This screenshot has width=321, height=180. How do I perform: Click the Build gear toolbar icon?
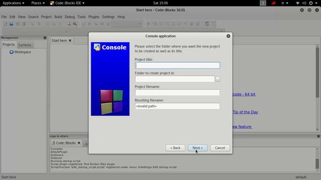(83, 24)
